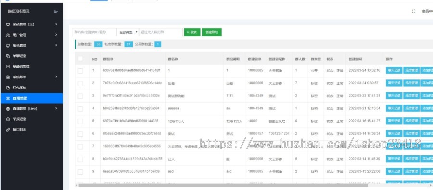Click the IM即时通讯 sidebar title
Viewport: 433px width, 190px height.
click(19, 12)
